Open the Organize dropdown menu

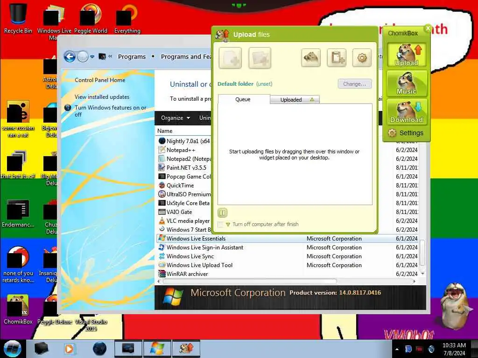coord(176,118)
